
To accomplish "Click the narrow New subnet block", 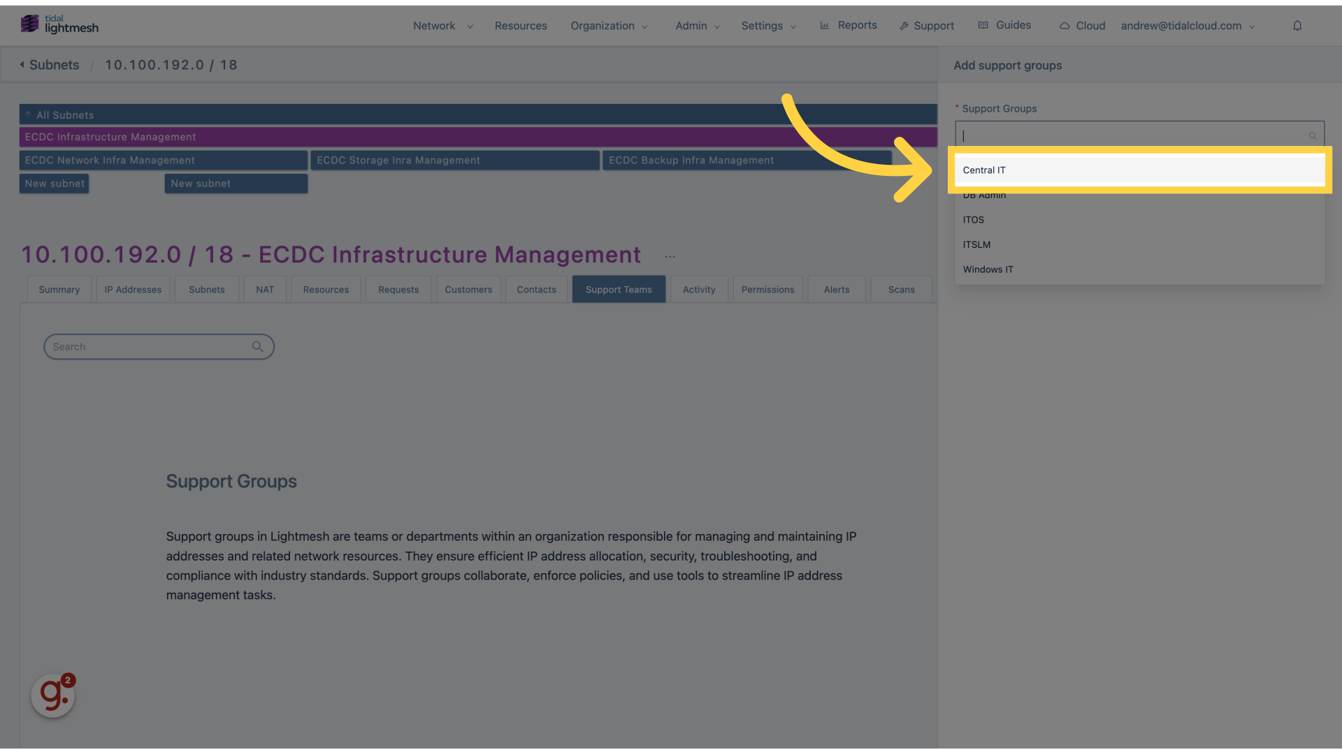I will coord(55,184).
